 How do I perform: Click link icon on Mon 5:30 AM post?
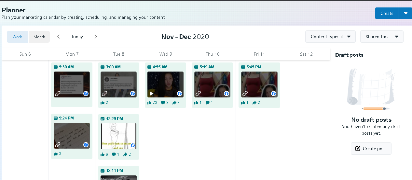[x=57, y=94]
